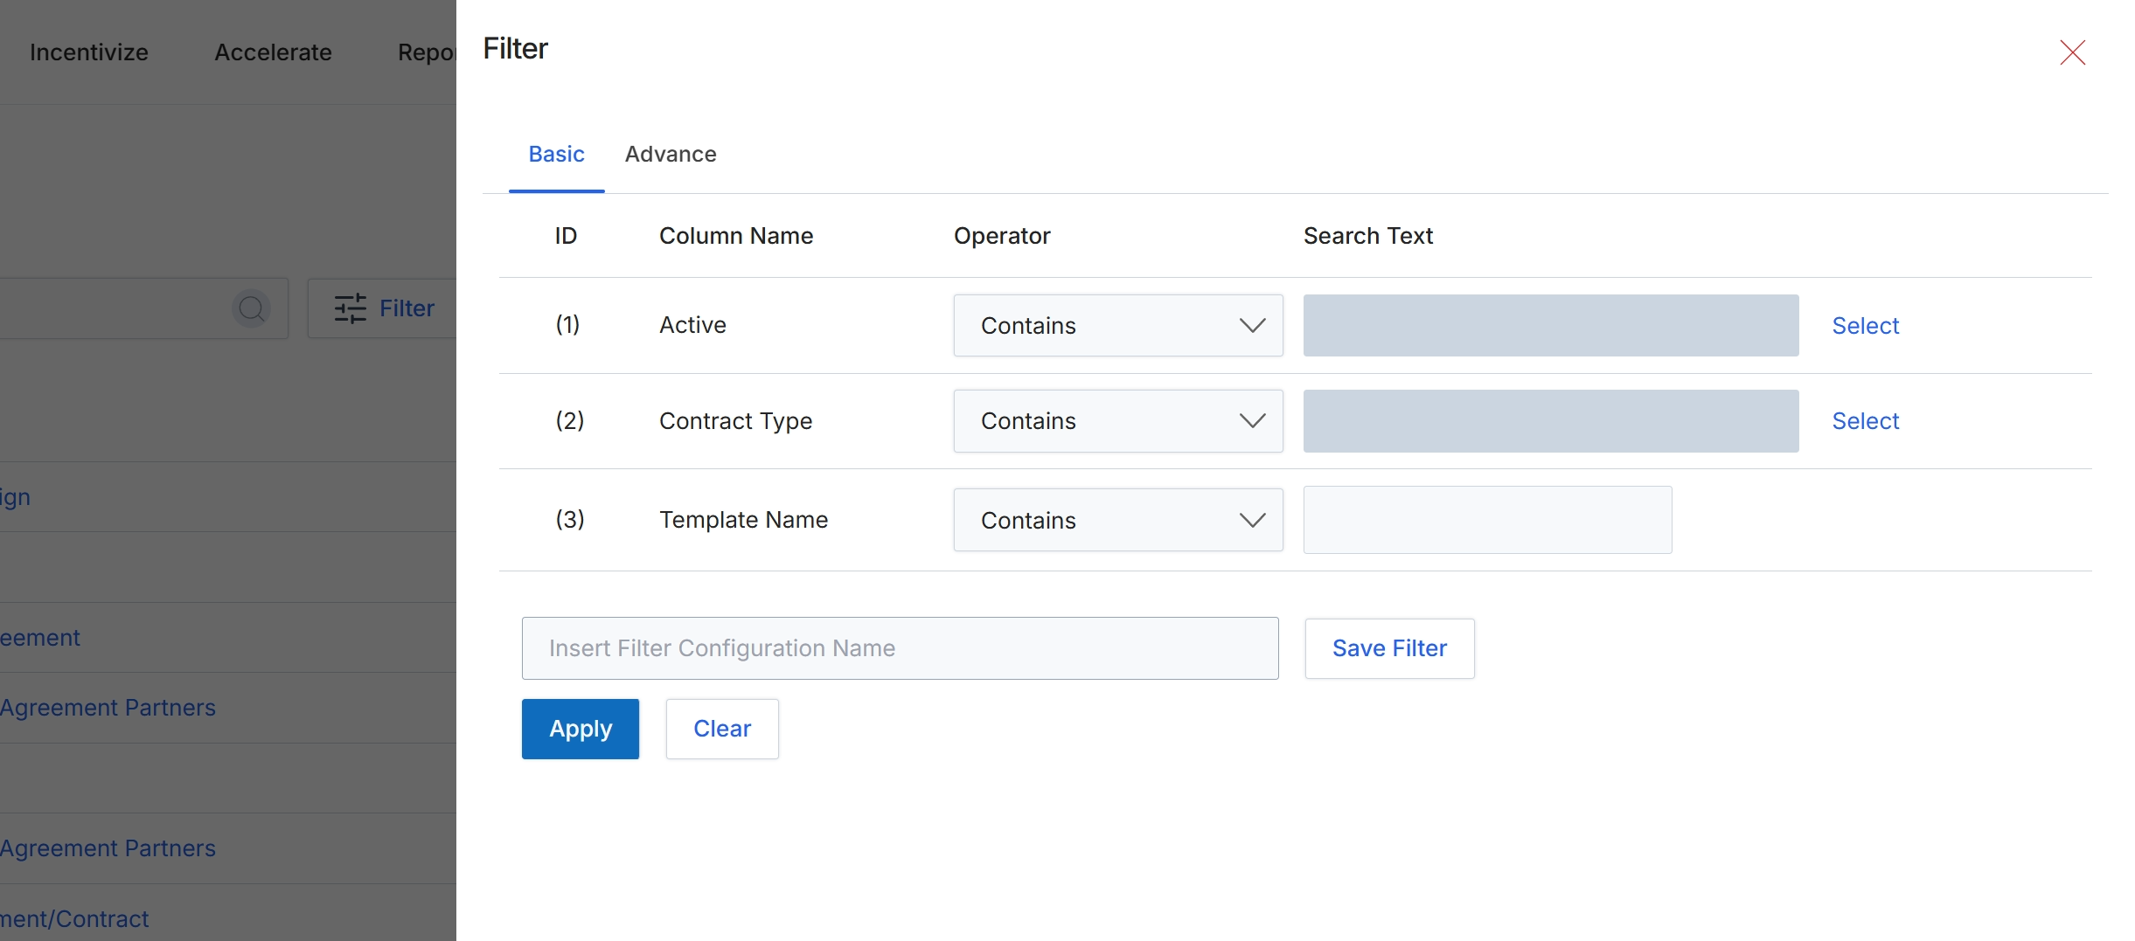Open the Operator dropdown for Template Name

1118,520
